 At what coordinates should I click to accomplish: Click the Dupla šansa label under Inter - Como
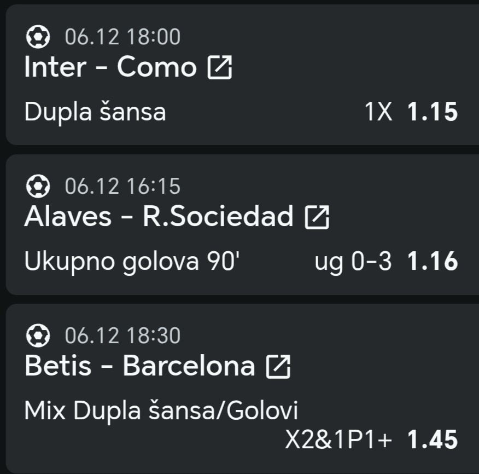coord(95,112)
